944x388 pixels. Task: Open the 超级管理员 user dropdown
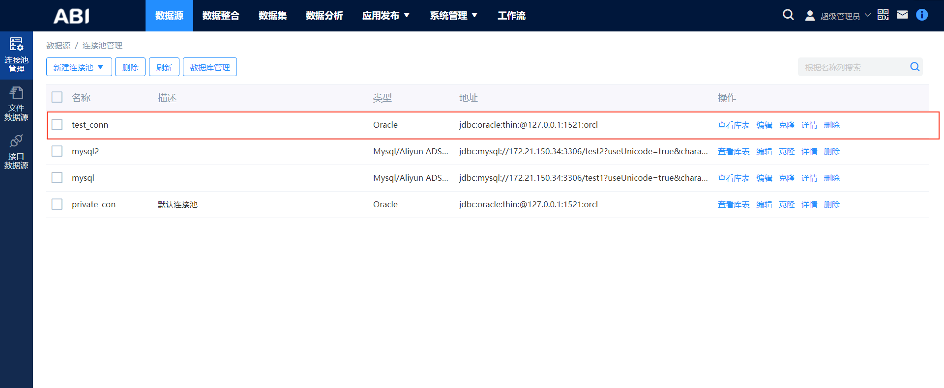click(845, 16)
